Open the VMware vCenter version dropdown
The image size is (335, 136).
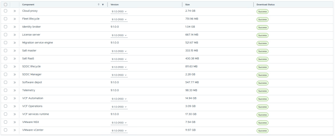[x=119, y=130]
